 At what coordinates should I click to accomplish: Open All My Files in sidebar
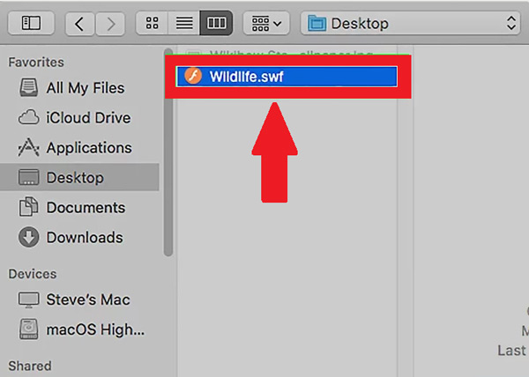(85, 88)
